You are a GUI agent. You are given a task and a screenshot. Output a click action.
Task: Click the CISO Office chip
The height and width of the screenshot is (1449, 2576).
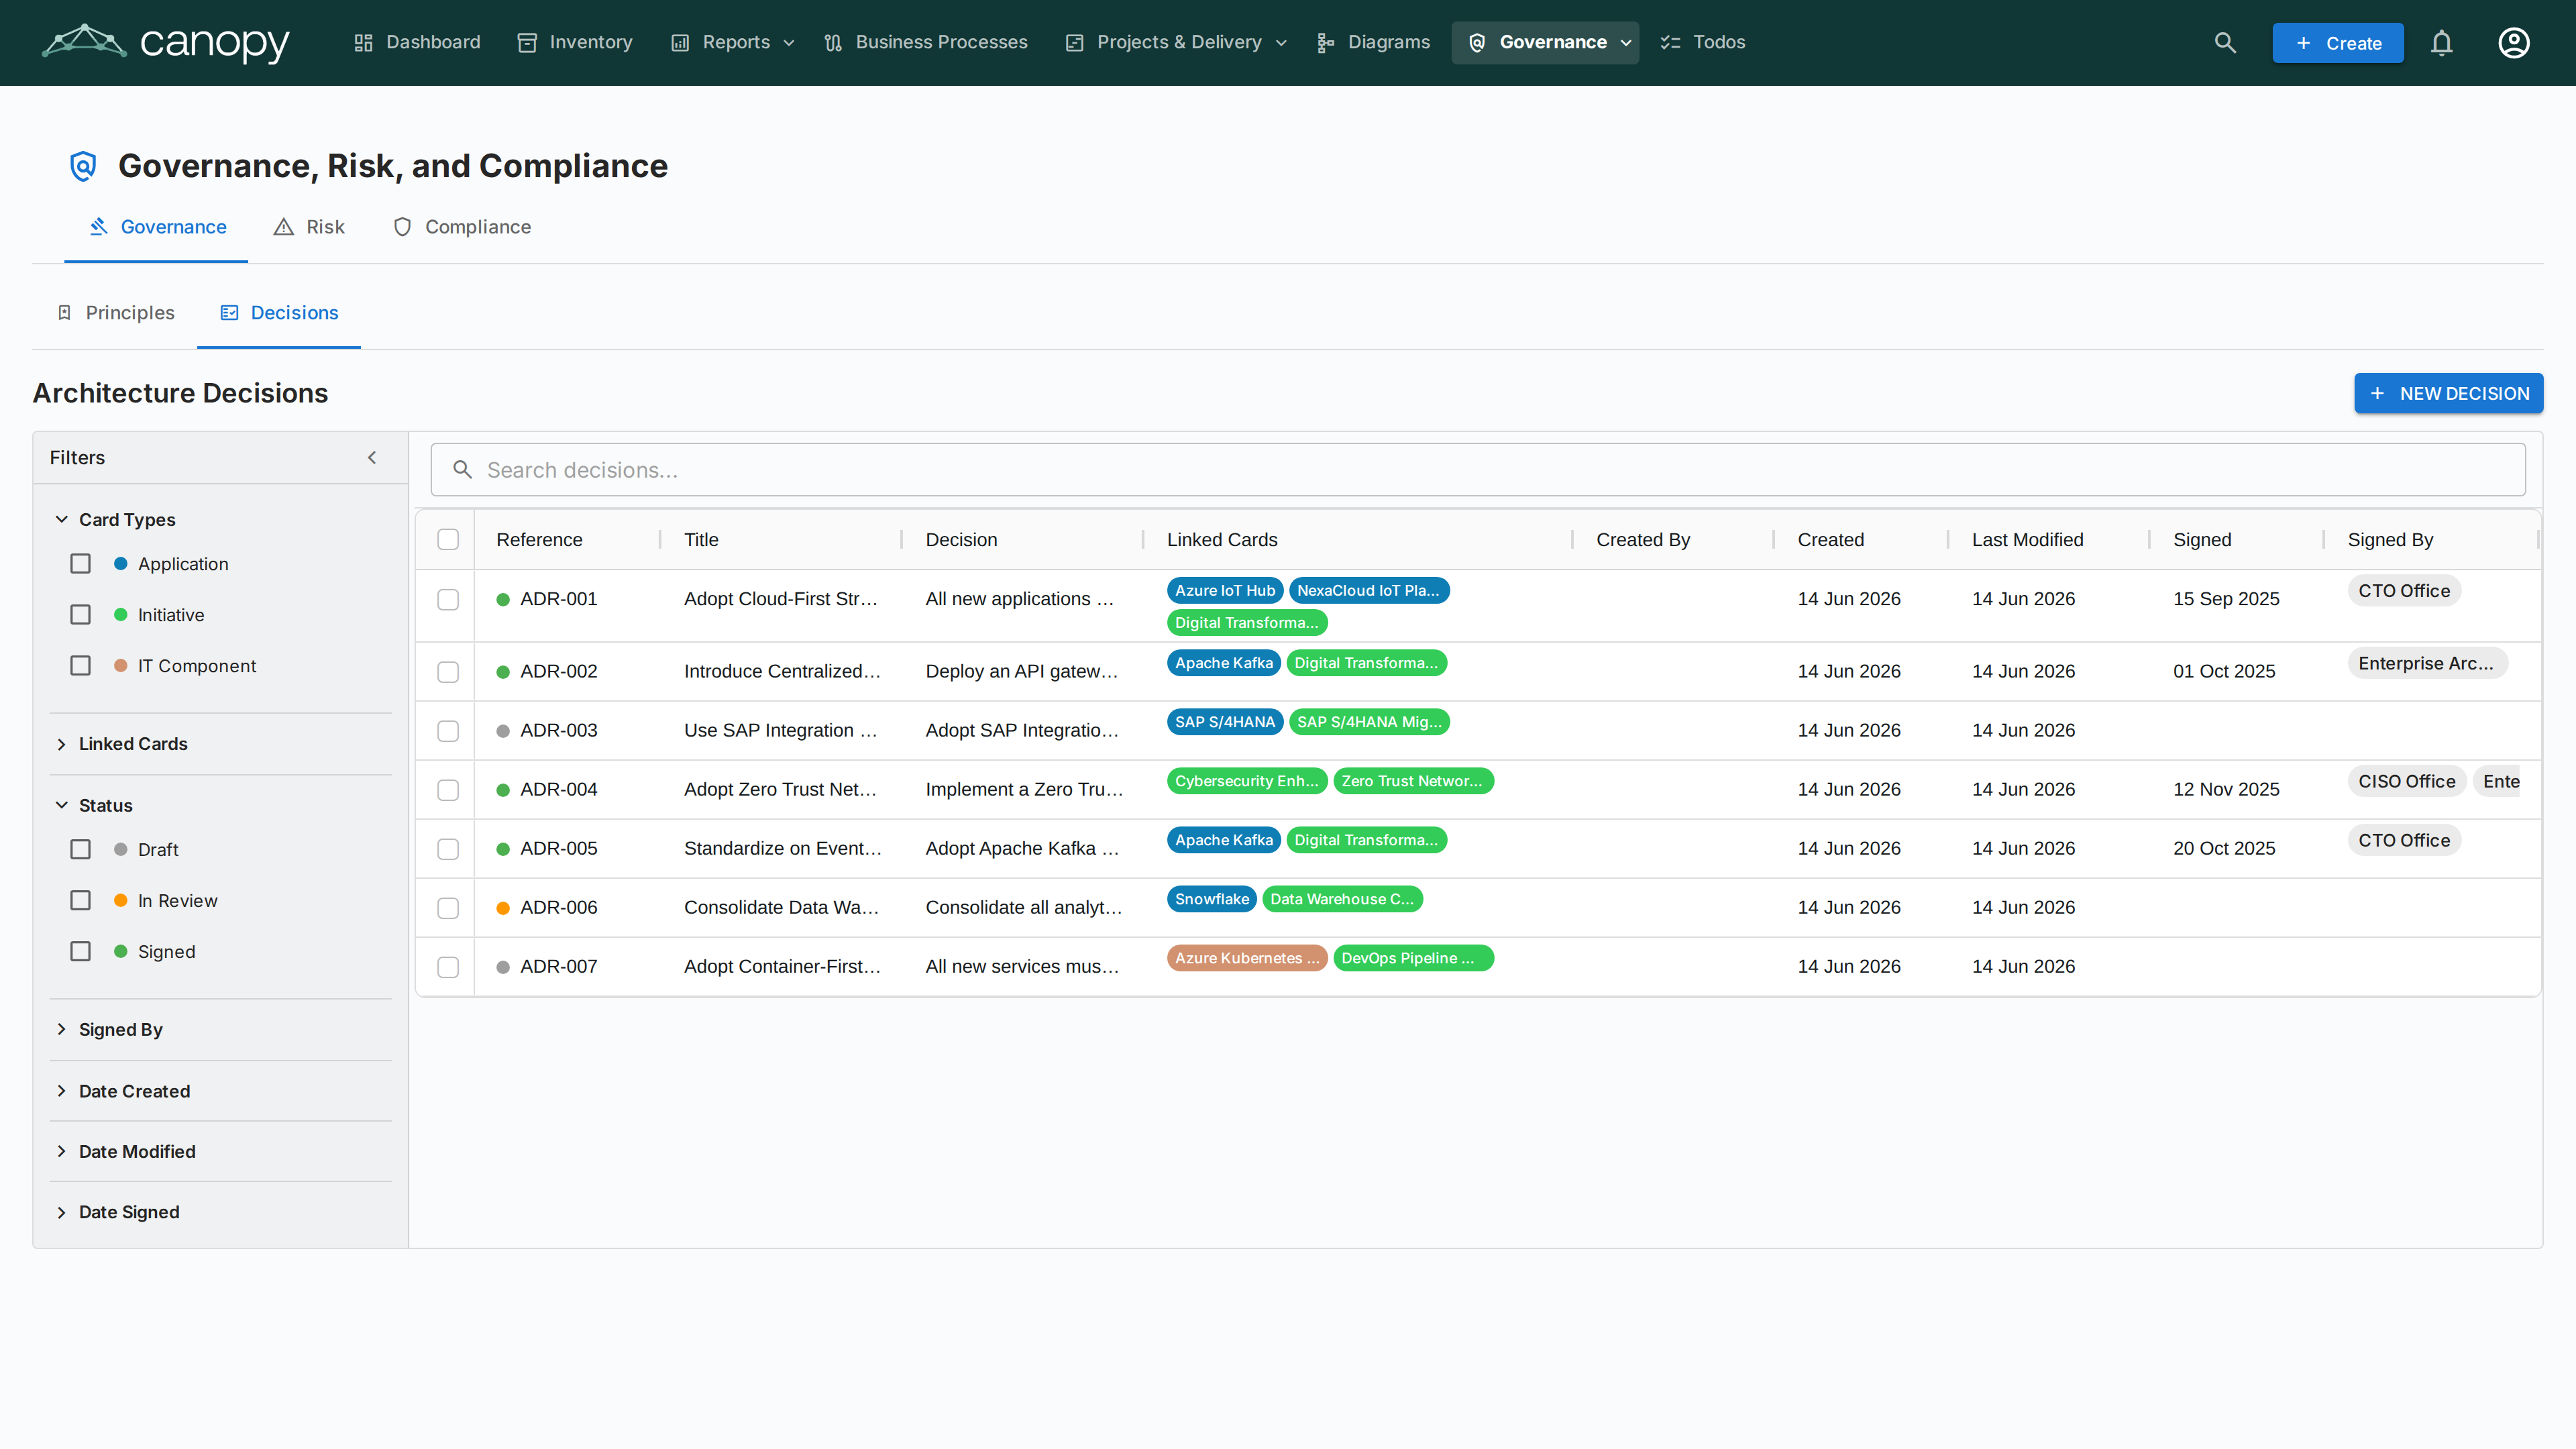coord(2407,782)
